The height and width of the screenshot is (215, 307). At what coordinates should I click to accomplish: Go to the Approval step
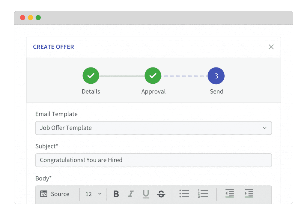point(153,76)
